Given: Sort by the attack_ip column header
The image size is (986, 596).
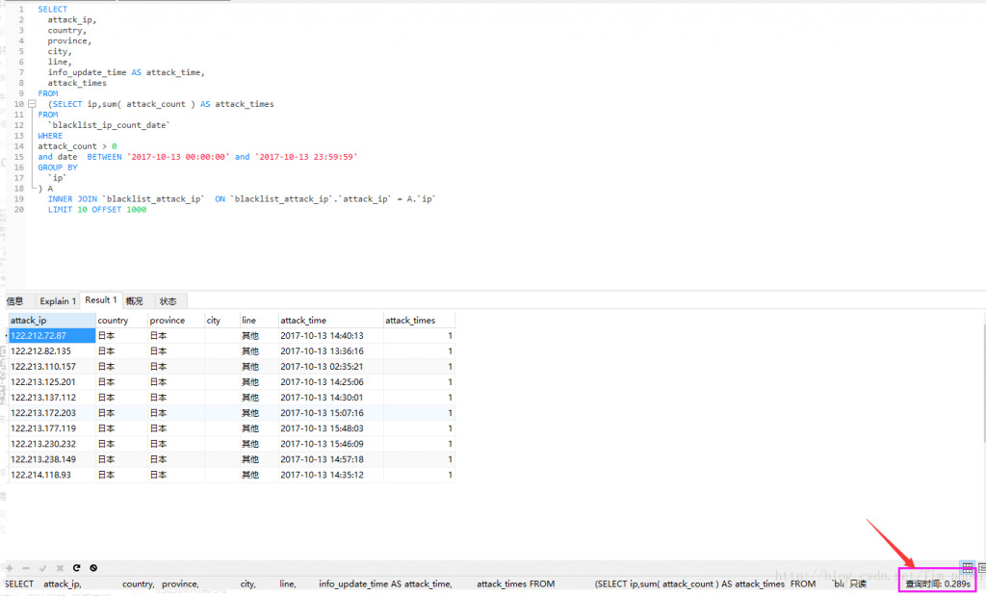Looking at the screenshot, I should click(52, 320).
